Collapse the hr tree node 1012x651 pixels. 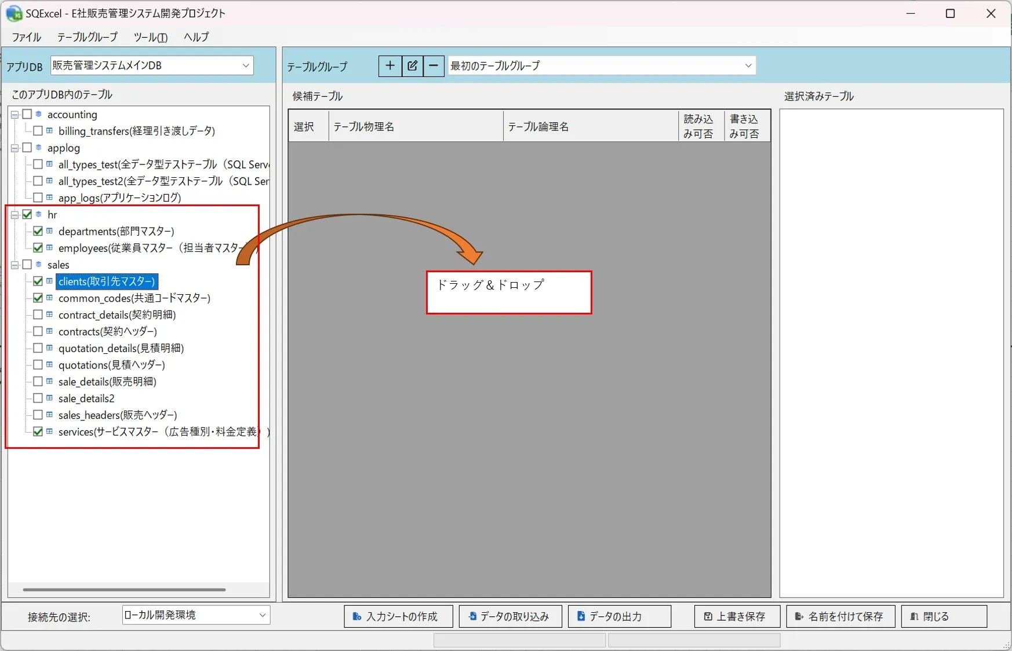click(x=15, y=214)
